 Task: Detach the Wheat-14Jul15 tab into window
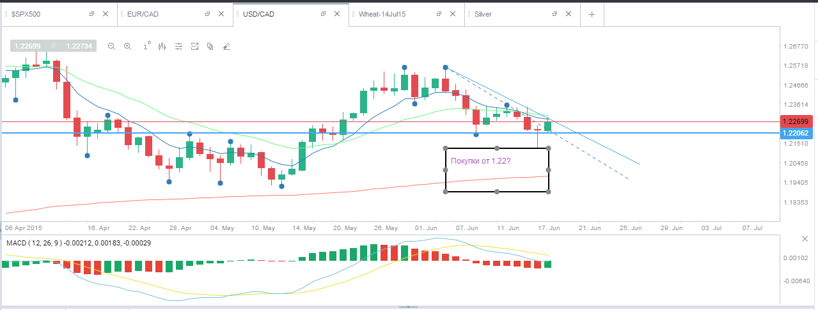point(439,14)
